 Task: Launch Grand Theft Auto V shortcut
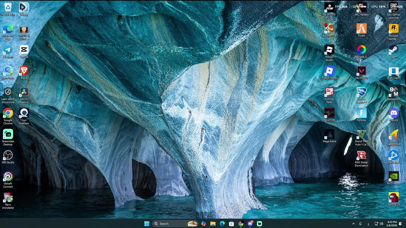pos(361,138)
